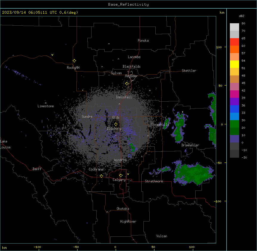Click the Ponoka city label
The image size is (257, 251).
point(143,41)
